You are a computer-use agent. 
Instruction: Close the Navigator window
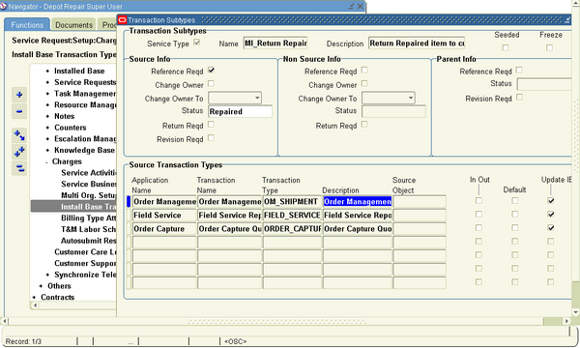point(360,7)
